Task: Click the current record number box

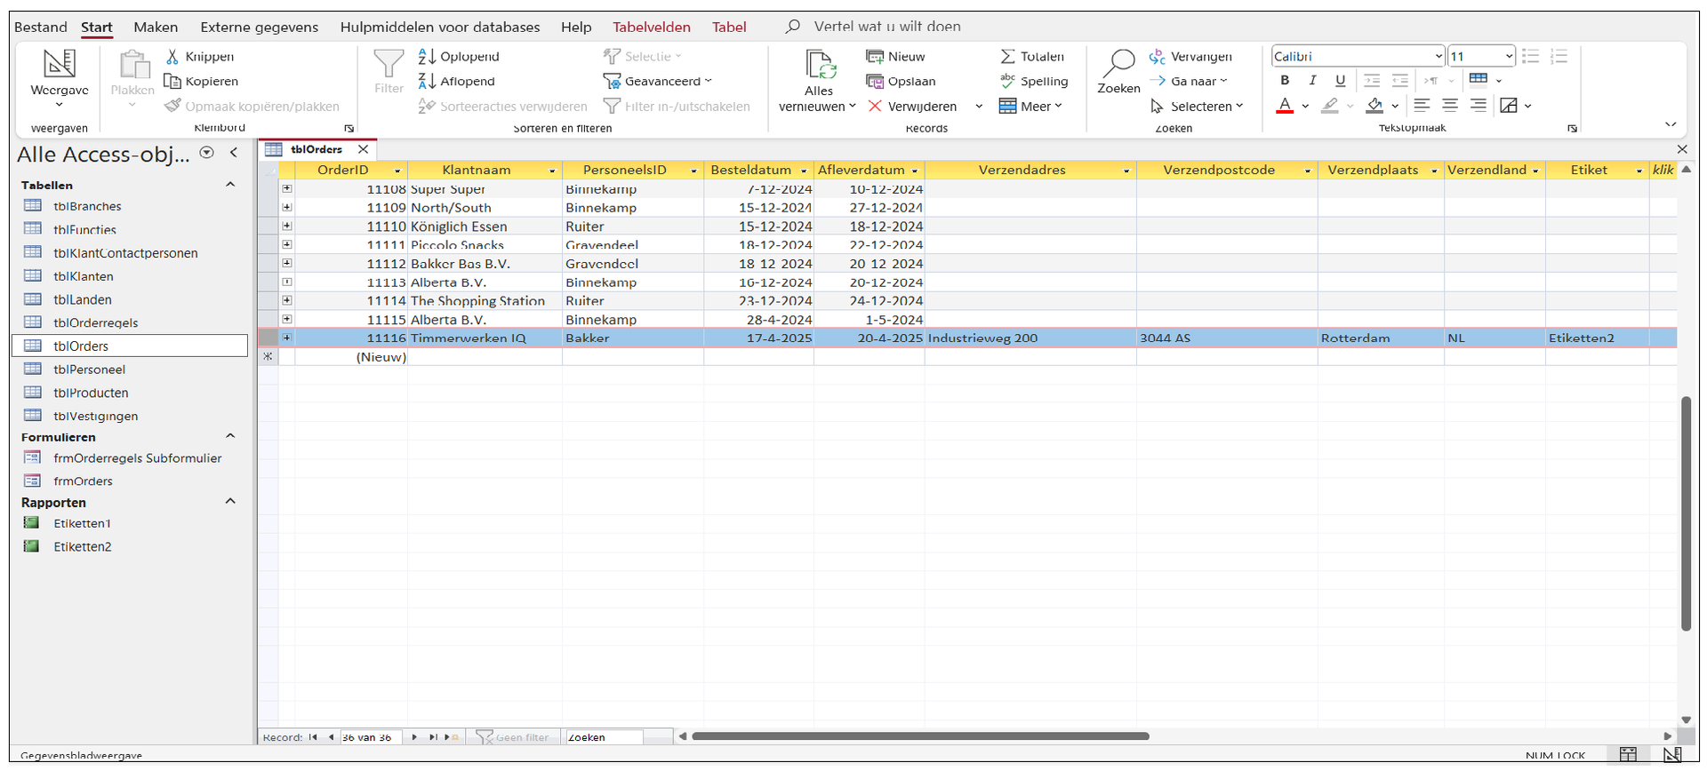Action: point(370,737)
